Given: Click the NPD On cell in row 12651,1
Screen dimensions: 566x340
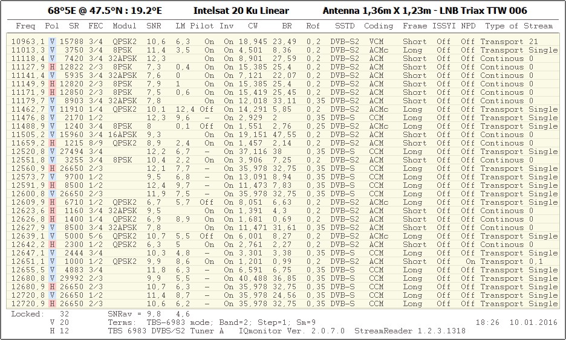Looking at the screenshot, I should [470, 261].
